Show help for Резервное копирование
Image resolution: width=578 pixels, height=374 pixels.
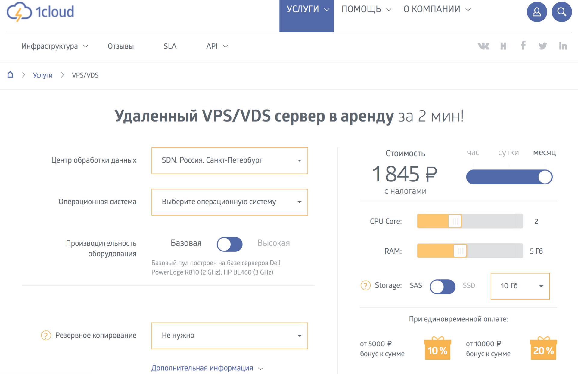[46, 335]
